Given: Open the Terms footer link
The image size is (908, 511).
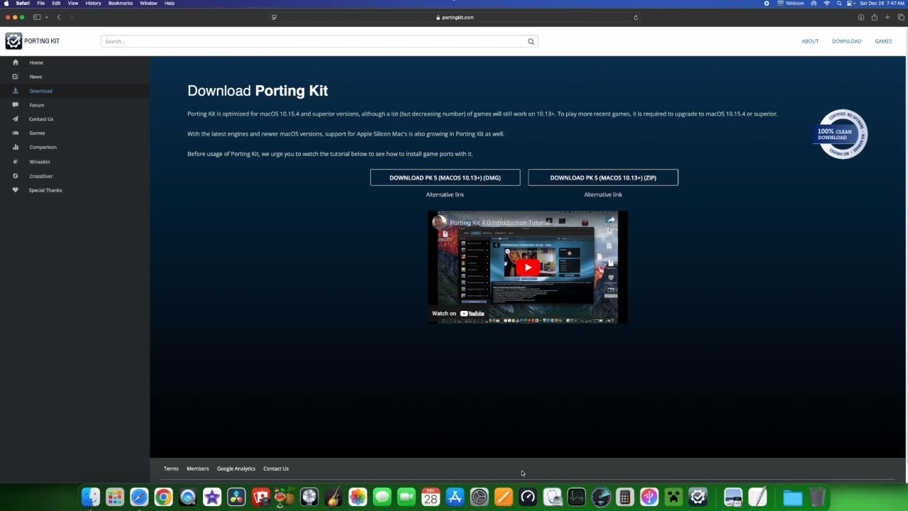Looking at the screenshot, I should click(171, 468).
